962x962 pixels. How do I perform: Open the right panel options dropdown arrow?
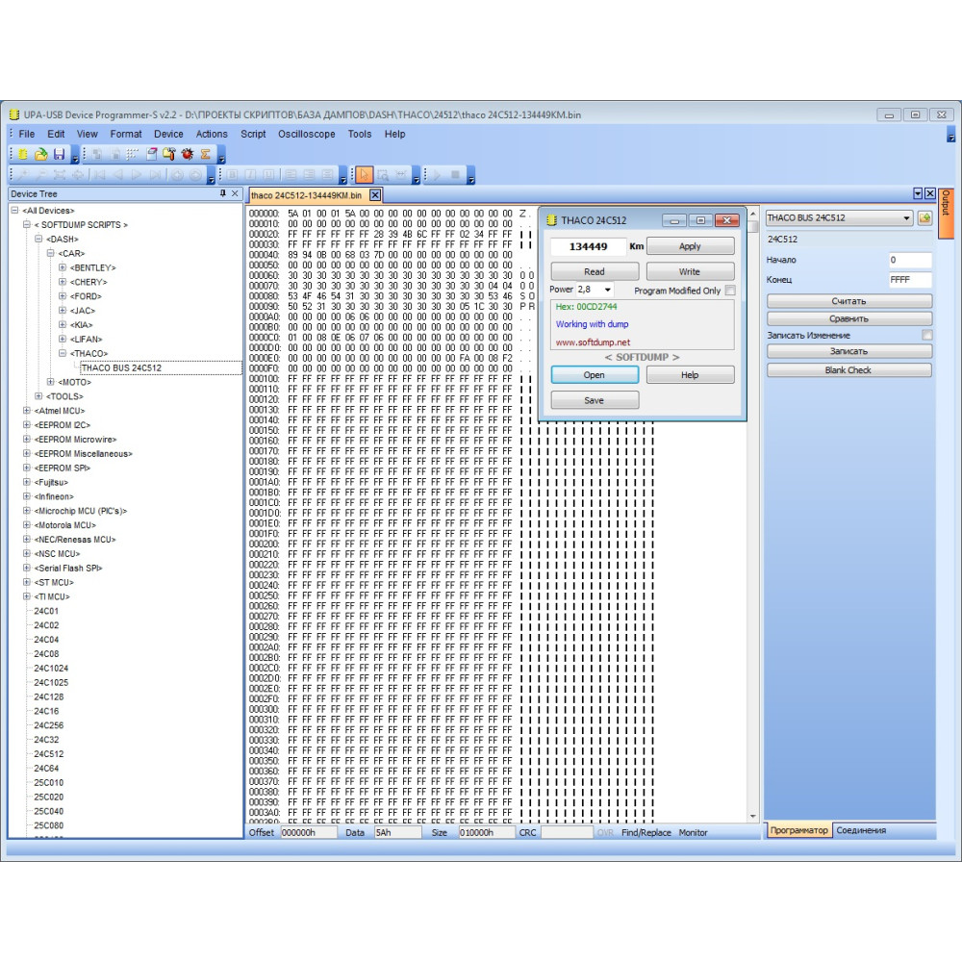pos(917,193)
